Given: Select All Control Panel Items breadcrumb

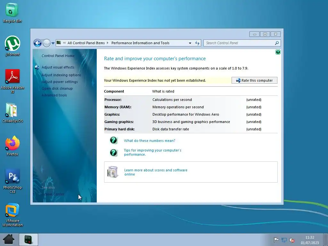Looking at the screenshot, I should pos(86,43).
